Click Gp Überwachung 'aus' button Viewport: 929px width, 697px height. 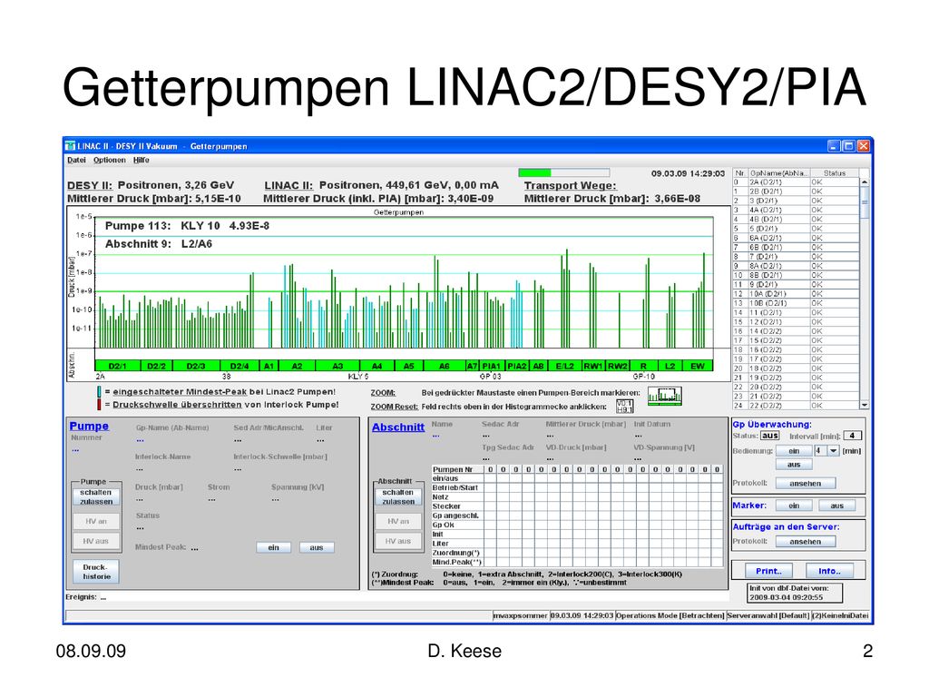[x=794, y=465]
